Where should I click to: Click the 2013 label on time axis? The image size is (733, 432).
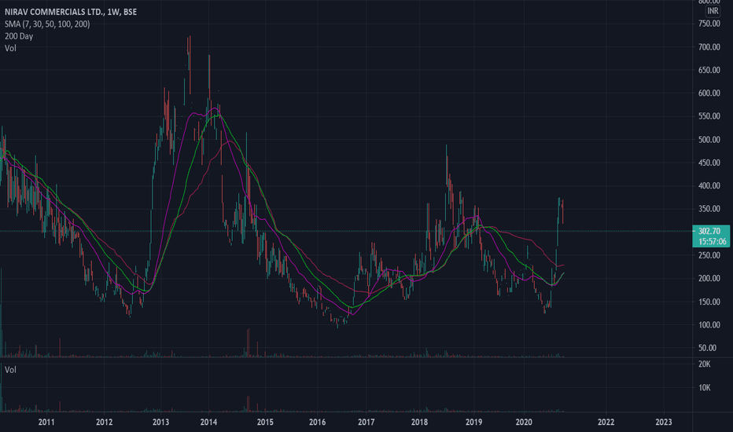click(160, 423)
